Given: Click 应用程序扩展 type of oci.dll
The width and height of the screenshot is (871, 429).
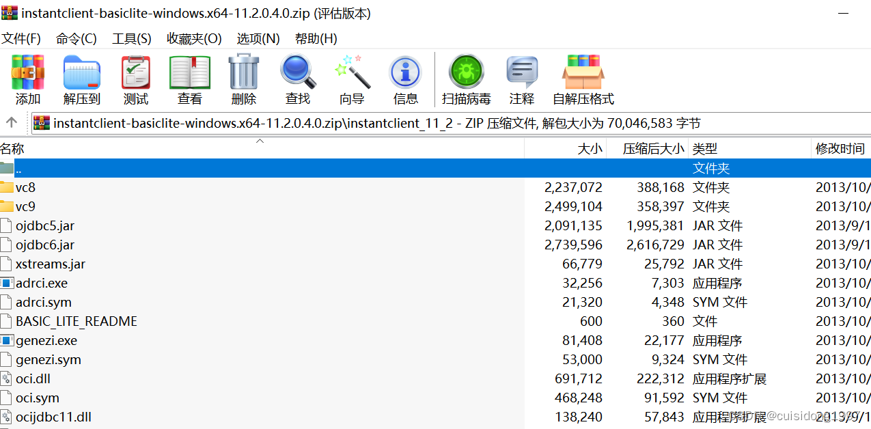Looking at the screenshot, I should coord(730,378).
